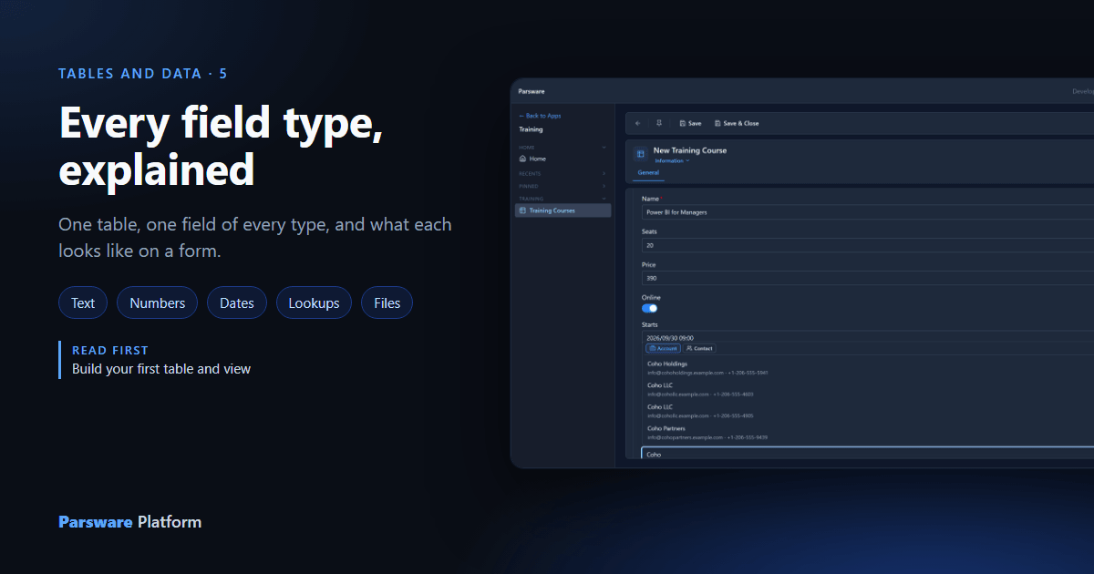Click the Training app name in the sidebar
Viewport: 1094px width, 574px height.
click(x=531, y=129)
